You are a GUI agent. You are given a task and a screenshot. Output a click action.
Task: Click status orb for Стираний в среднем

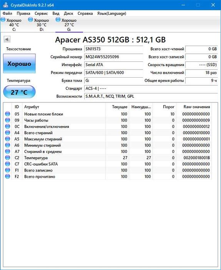(8, 151)
